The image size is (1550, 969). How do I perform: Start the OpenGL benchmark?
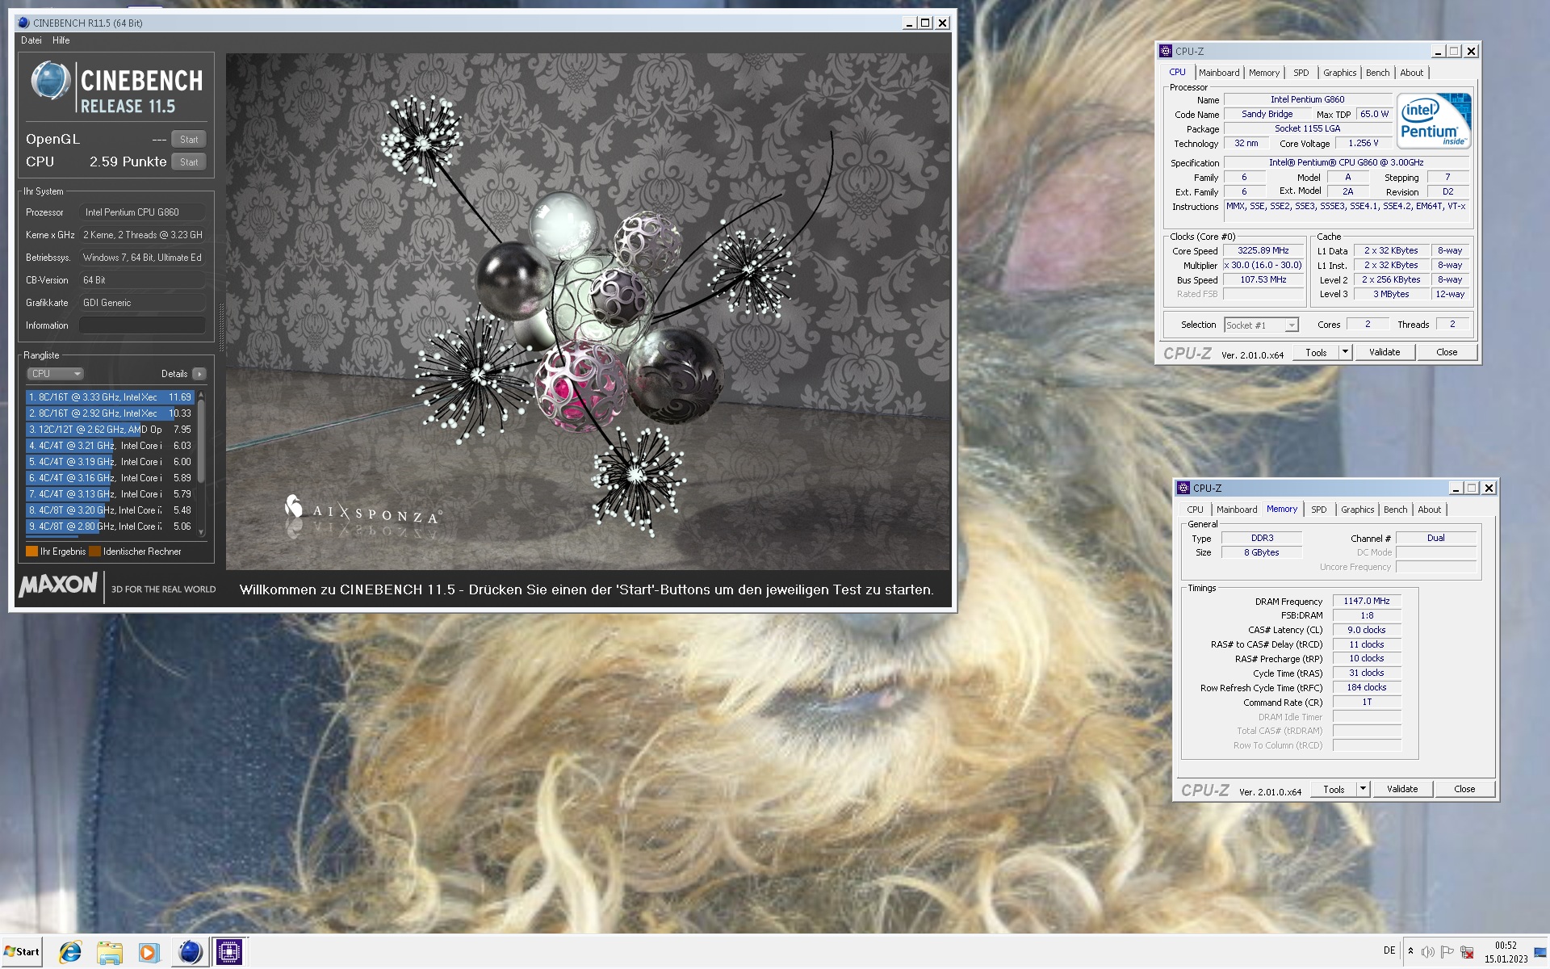tap(189, 139)
